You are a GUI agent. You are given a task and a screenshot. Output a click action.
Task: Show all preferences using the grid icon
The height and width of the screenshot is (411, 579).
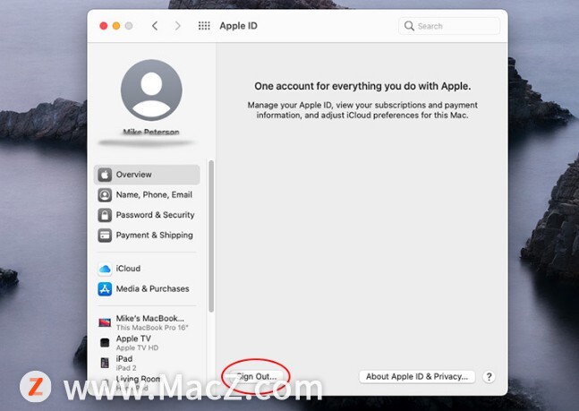[204, 26]
